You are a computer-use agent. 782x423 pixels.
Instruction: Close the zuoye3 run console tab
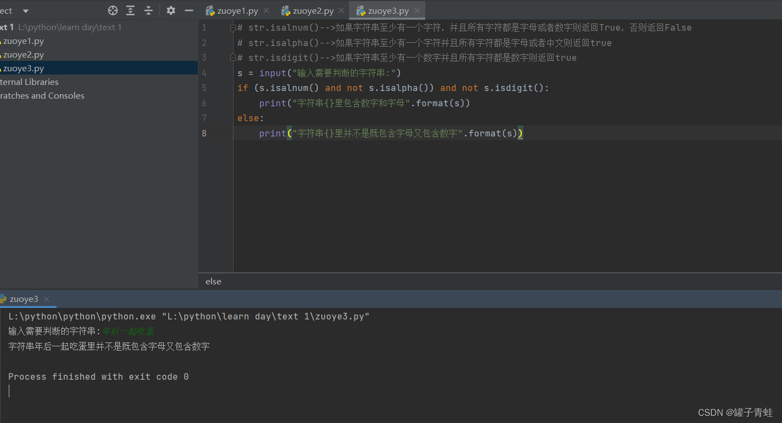coord(47,299)
